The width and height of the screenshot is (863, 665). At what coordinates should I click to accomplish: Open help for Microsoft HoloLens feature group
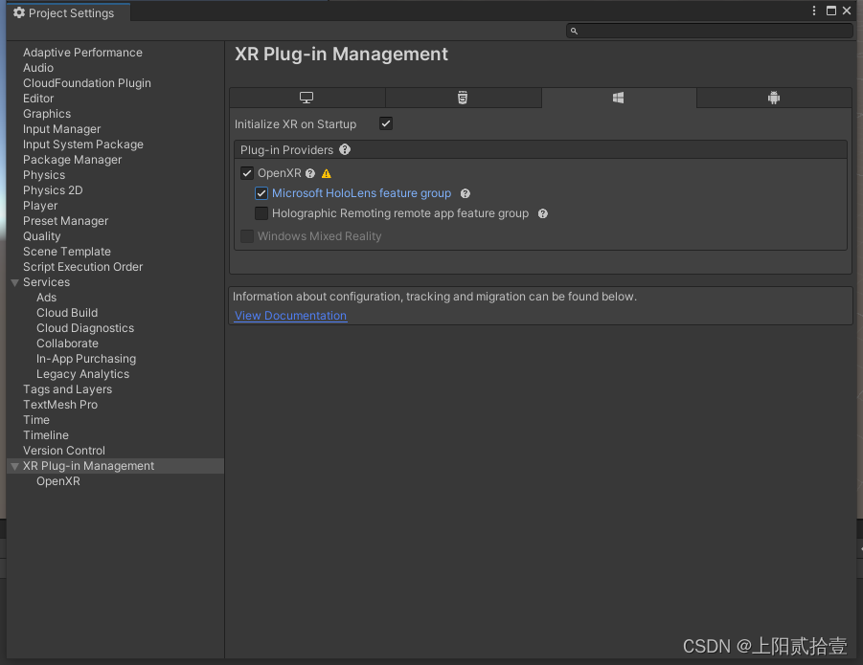click(x=466, y=193)
